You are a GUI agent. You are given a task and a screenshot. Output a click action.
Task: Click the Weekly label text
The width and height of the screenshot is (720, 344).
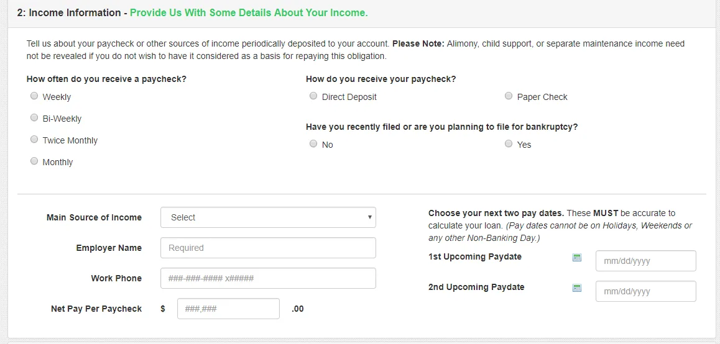pyautogui.click(x=57, y=97)
